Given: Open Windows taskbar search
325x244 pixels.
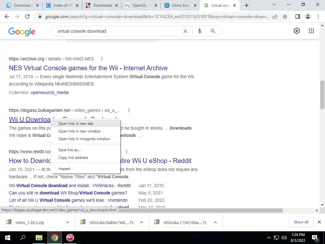Looking at the screenshot, I should (x=23, y=238).
